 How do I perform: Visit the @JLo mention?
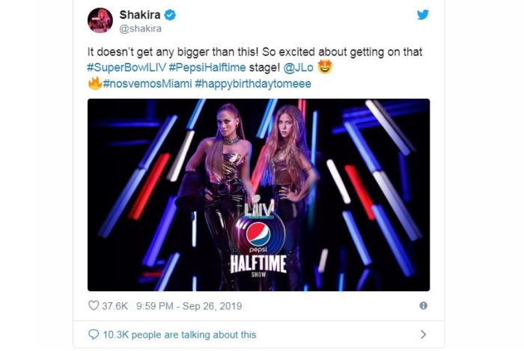298,67
